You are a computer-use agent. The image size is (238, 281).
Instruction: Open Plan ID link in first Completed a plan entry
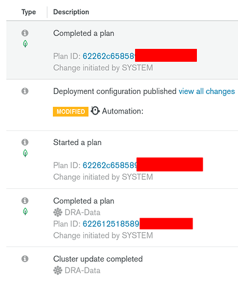(109, 56)
